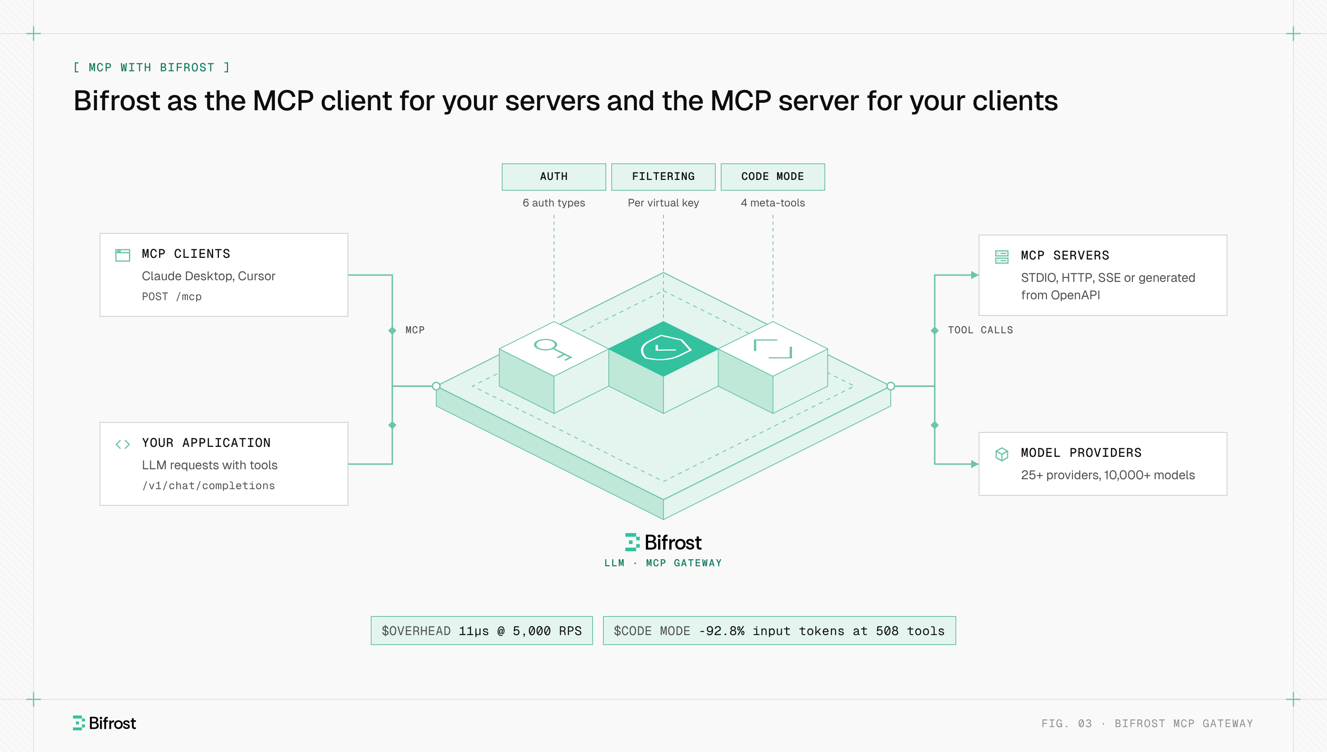Click the Model Providers cube icon
The width and height of the screenshot is (1327, 752).
[1001, 454]
